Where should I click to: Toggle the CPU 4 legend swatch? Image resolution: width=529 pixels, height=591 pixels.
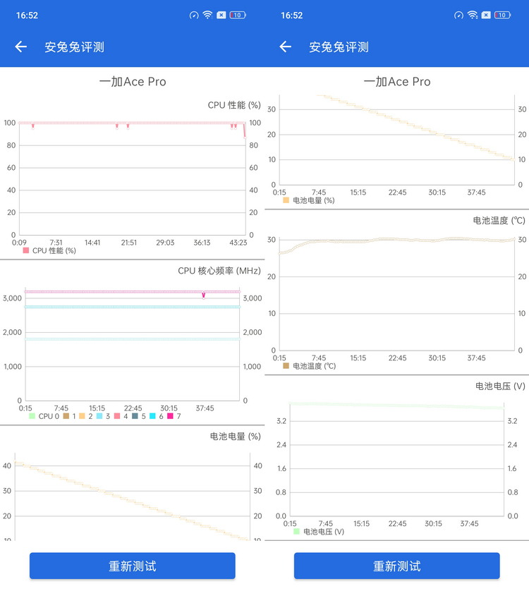(117, 416)
